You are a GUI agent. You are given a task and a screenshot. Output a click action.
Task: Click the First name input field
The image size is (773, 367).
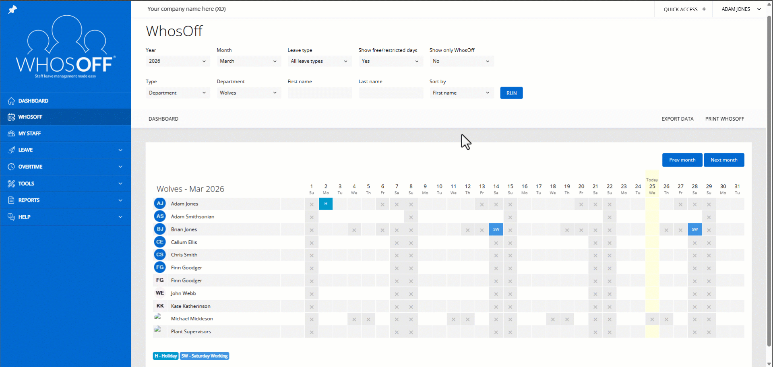pyautogui.click(x=320, y=93)
